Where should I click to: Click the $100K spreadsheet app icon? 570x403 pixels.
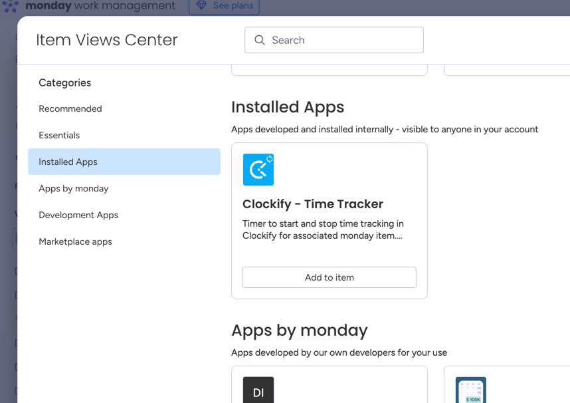tap(471, 390)
